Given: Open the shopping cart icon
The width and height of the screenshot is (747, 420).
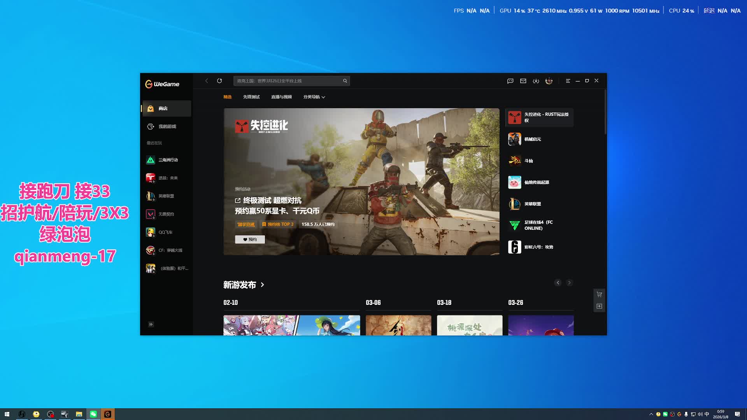Looking at the screenshot, I should 599,294.
